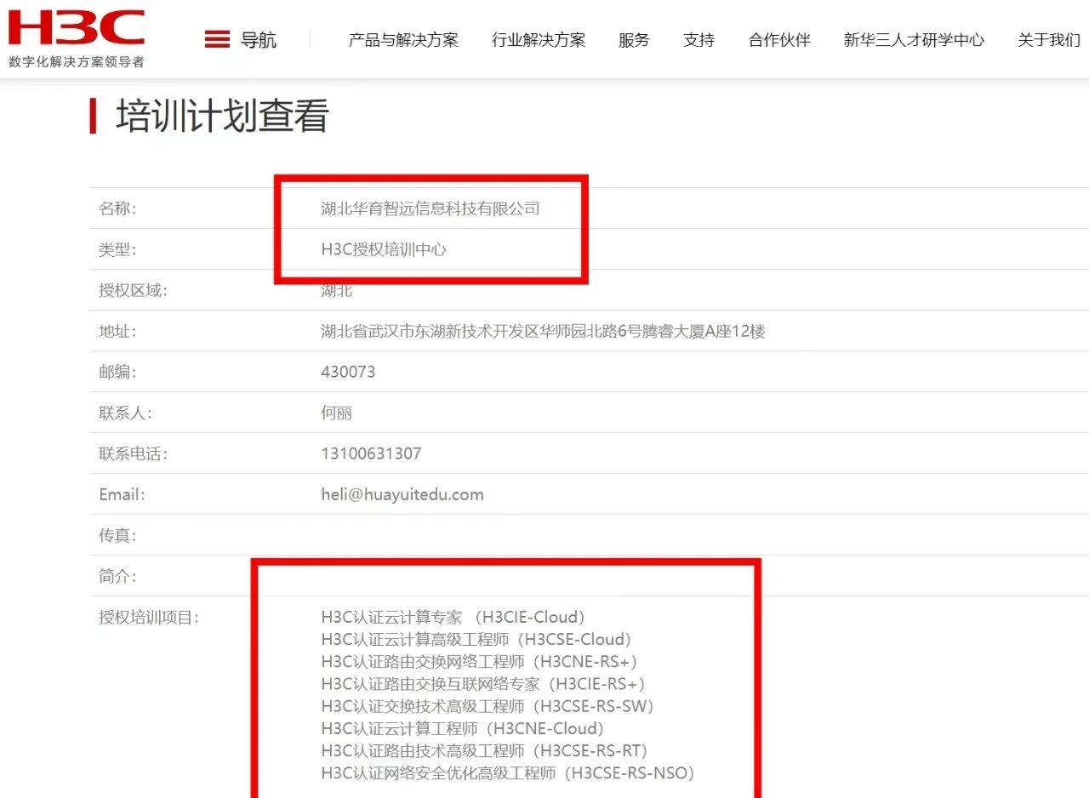Click the slogan 数字化解决方案领导者
Image resolution: width=1089 pixels, height=798 pixels.
point(77,62)
